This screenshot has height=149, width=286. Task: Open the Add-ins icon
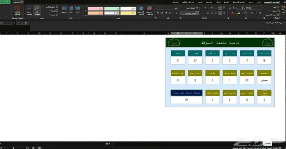pyautogui.click(x=18, y=8)
